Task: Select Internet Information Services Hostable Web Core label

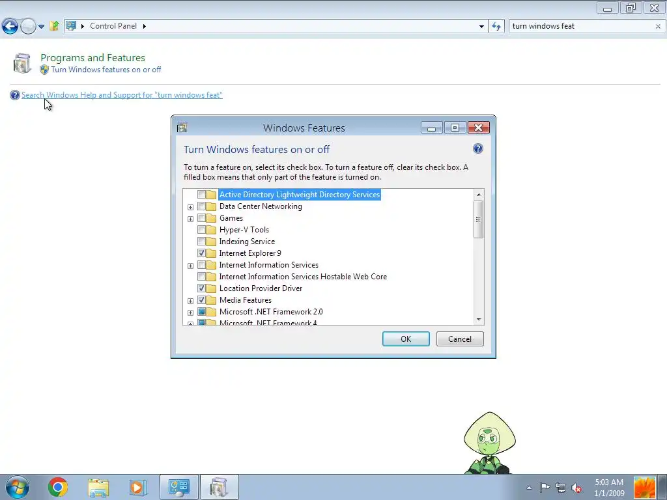Action: (303, 276)
